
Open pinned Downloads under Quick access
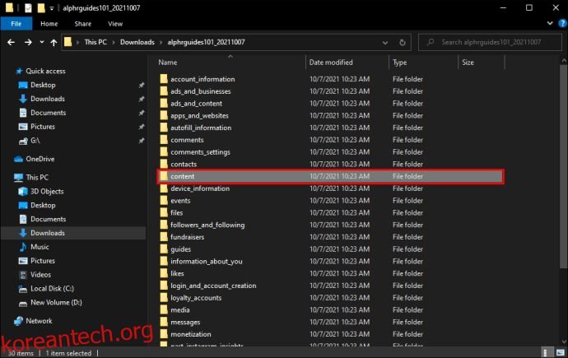coord(48,99)
